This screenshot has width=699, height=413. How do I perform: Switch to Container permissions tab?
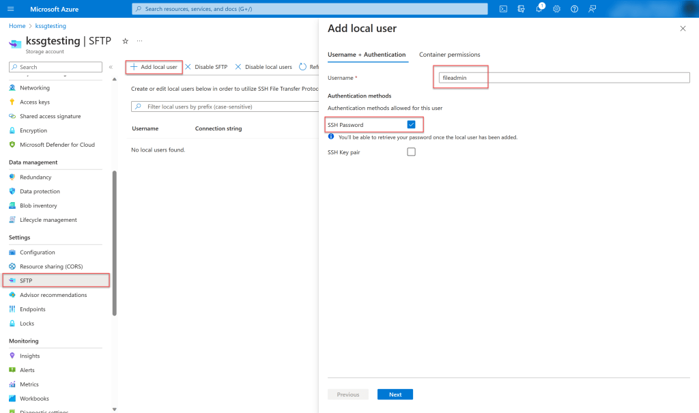[x=449, y=55]
